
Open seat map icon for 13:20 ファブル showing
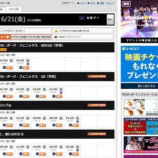point(28,118)
